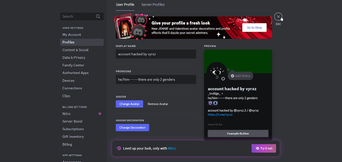Click the Nitro badge icon beside Nitro
Viewport: 342px width, 162px height.
tap(100, 114)
